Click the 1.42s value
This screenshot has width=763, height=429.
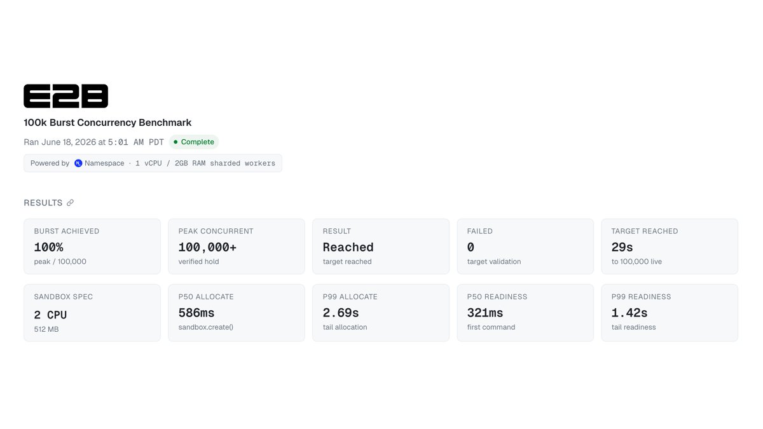coord(629,313)
